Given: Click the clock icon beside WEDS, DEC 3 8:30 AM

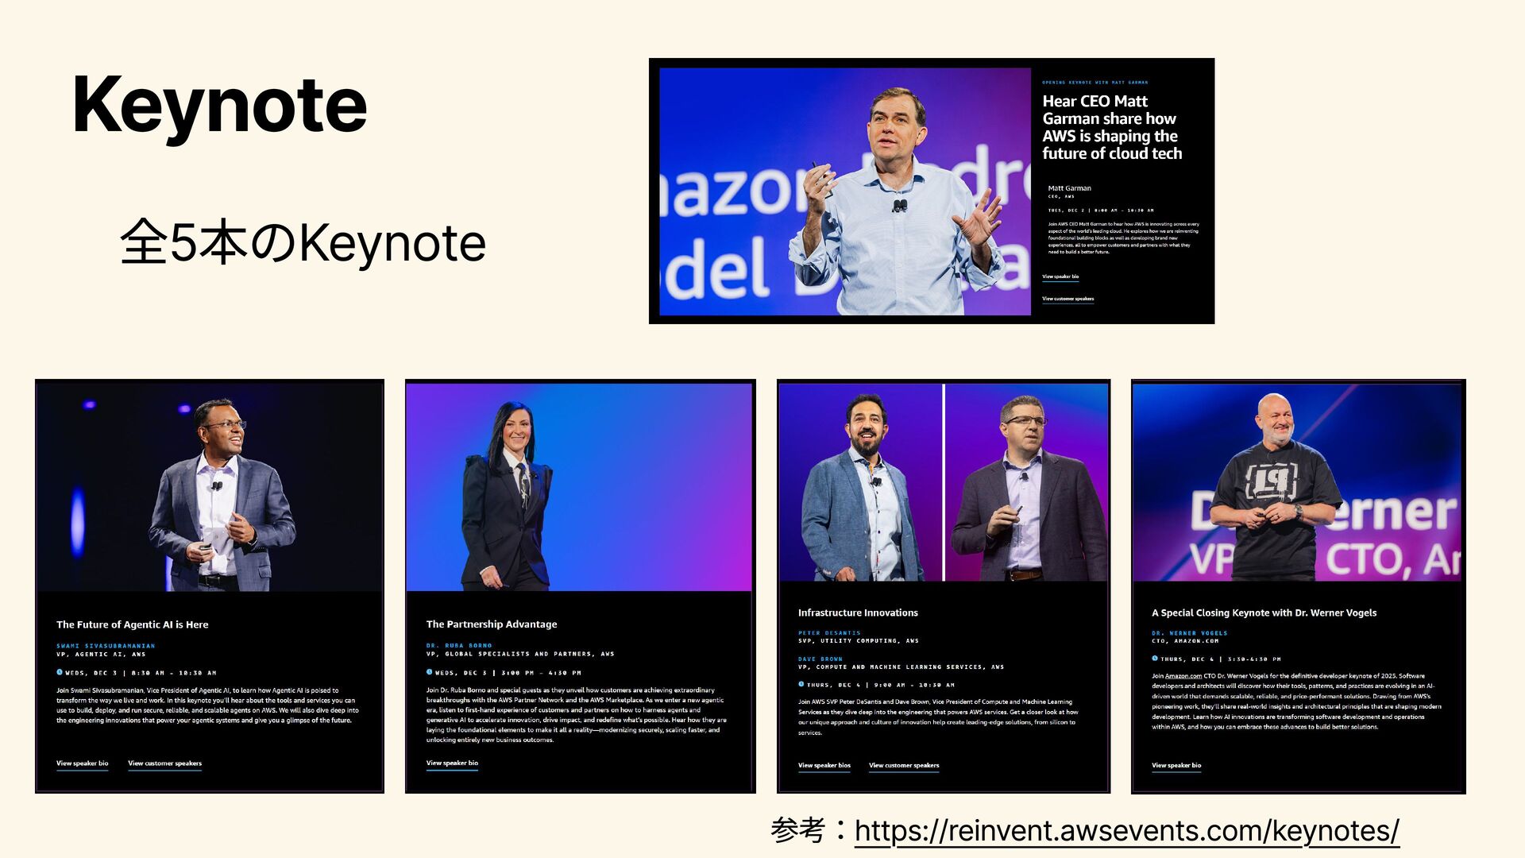Looking at the screenshot, I should pyautogui.click(x=60, y=672).
